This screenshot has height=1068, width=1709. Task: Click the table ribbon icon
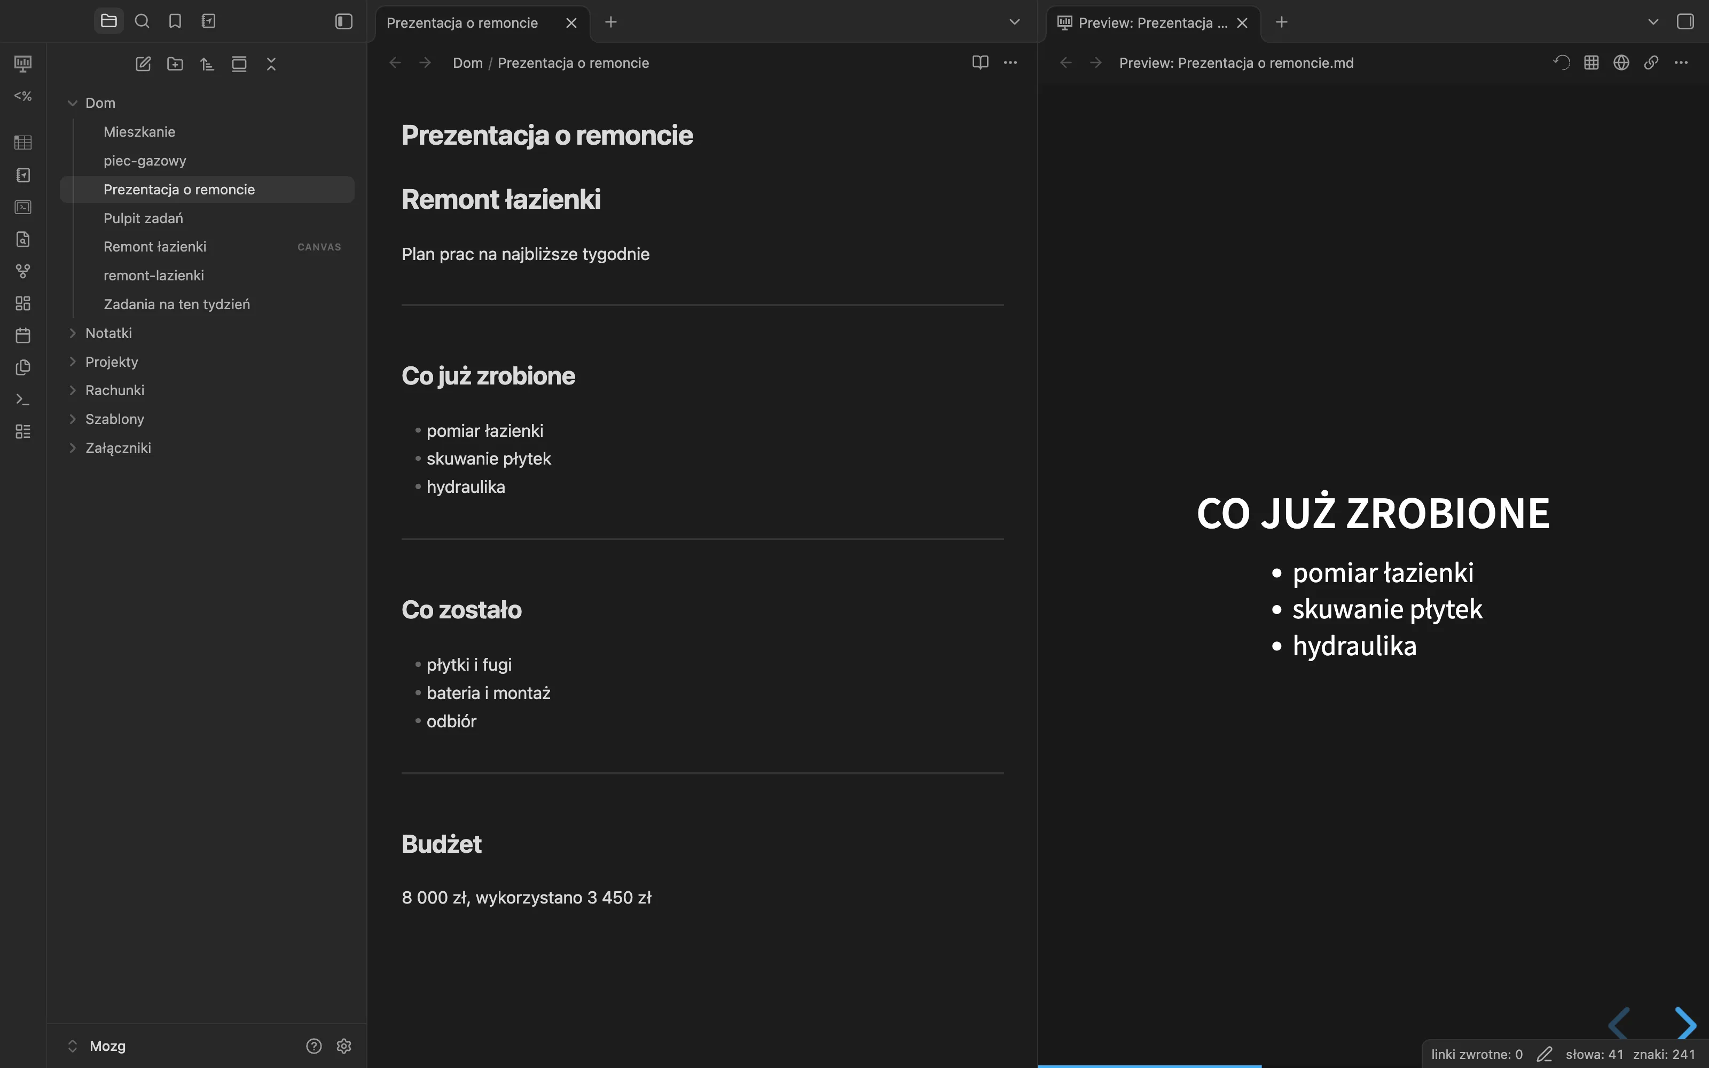[22, 143]
